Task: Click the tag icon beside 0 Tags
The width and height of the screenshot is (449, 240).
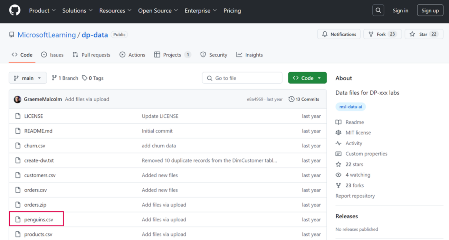Action: click(x=85, y=78)
